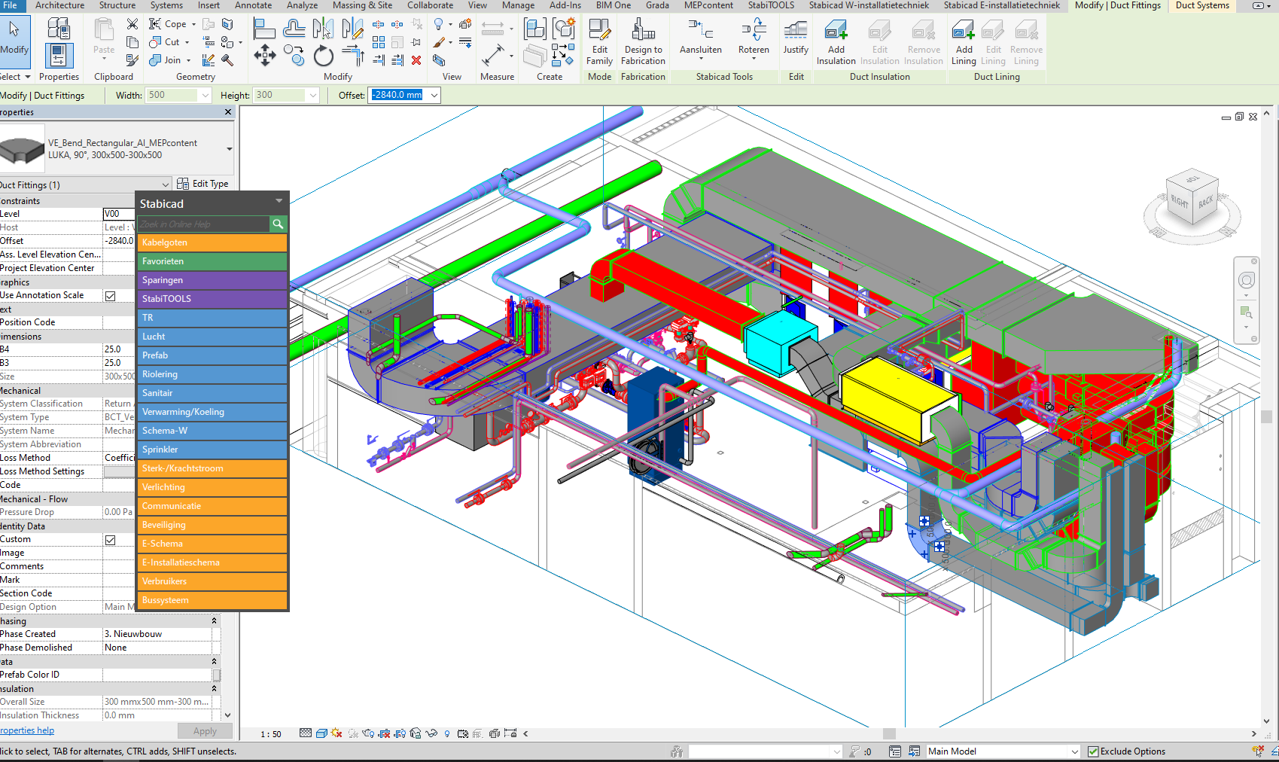
Task: Click the 1 : 50 view scale
Action: (271, 734)
